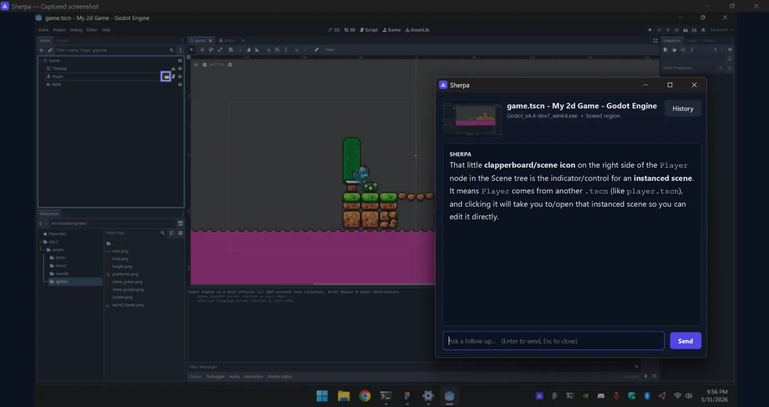Open the Forward+ renderer dropdown

pos(721,30)
